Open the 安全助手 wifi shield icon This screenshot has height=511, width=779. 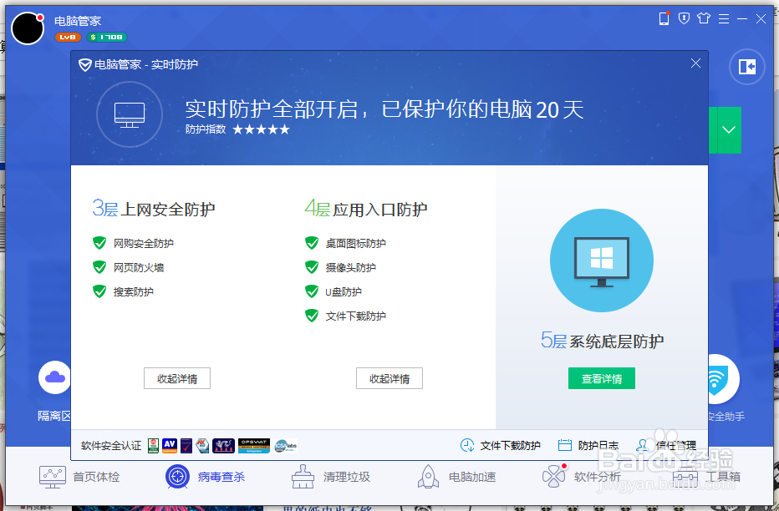pyautogui.click(x=723, y=379)
